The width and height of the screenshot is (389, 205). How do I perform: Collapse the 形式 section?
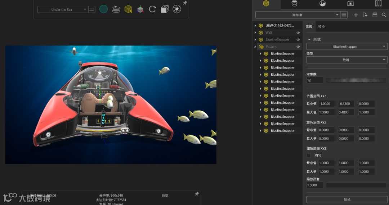tap(309, 39)
